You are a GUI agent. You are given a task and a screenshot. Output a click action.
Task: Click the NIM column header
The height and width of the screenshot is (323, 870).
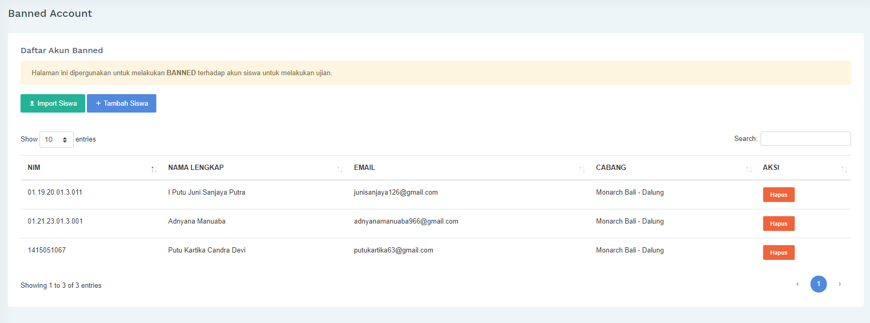point(34,168)
